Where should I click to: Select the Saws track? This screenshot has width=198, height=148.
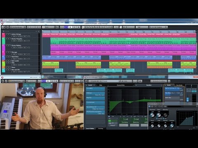[13, 67]
